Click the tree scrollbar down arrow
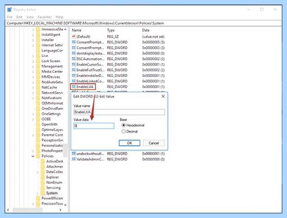The height and width of the screenshot is (218, 287). point(66,205)
